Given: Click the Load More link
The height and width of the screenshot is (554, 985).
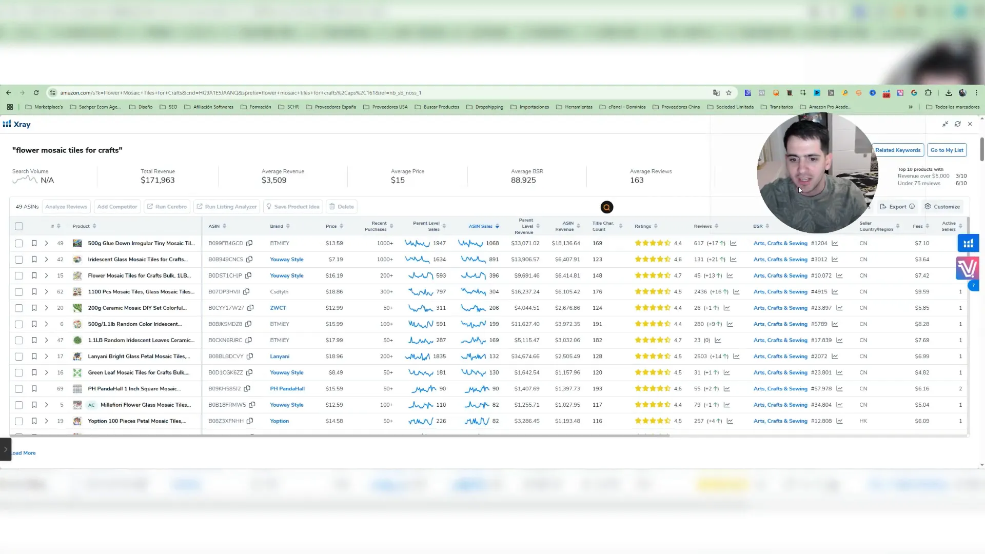Looking at the screenshot, I should click(x=24, y=453).
